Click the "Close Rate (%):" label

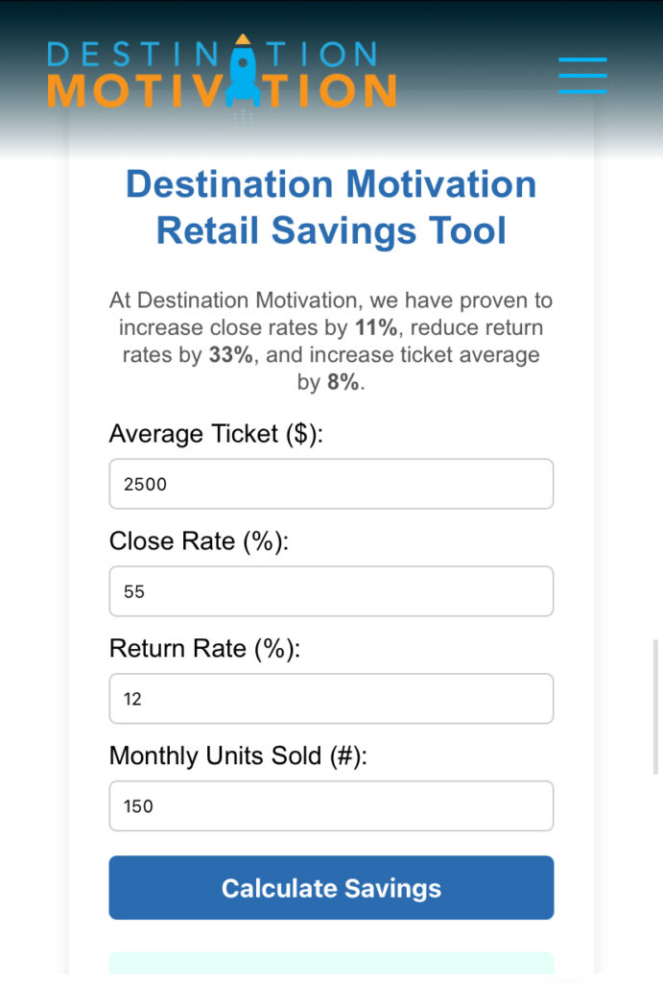coord(199,541)
